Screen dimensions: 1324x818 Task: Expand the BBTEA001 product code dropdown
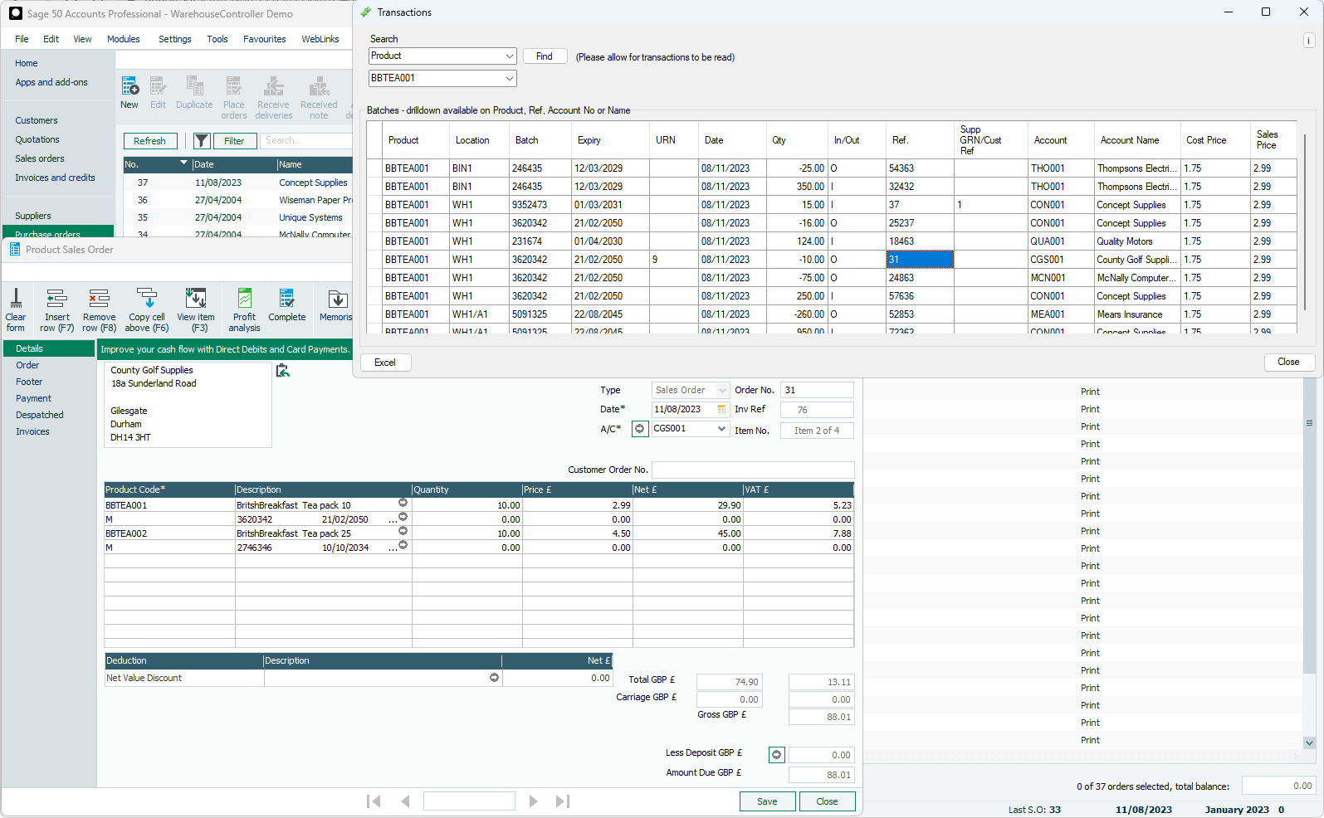[509, 79]
